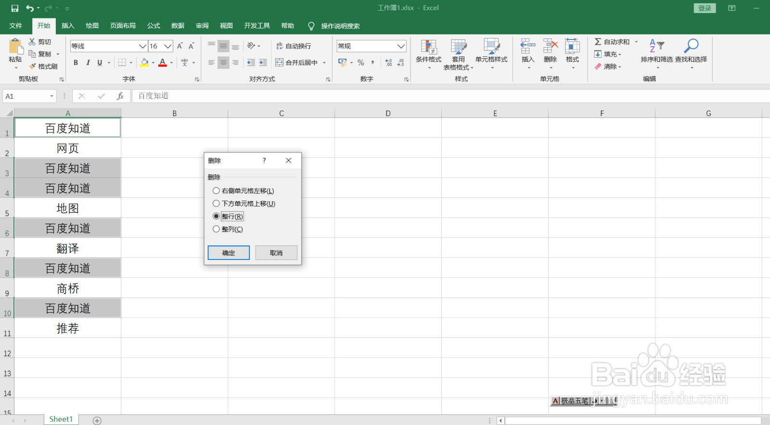Viewport: 770px width, 425px height.
Task: Open the File (文件) tab
Action: (16, 26)
